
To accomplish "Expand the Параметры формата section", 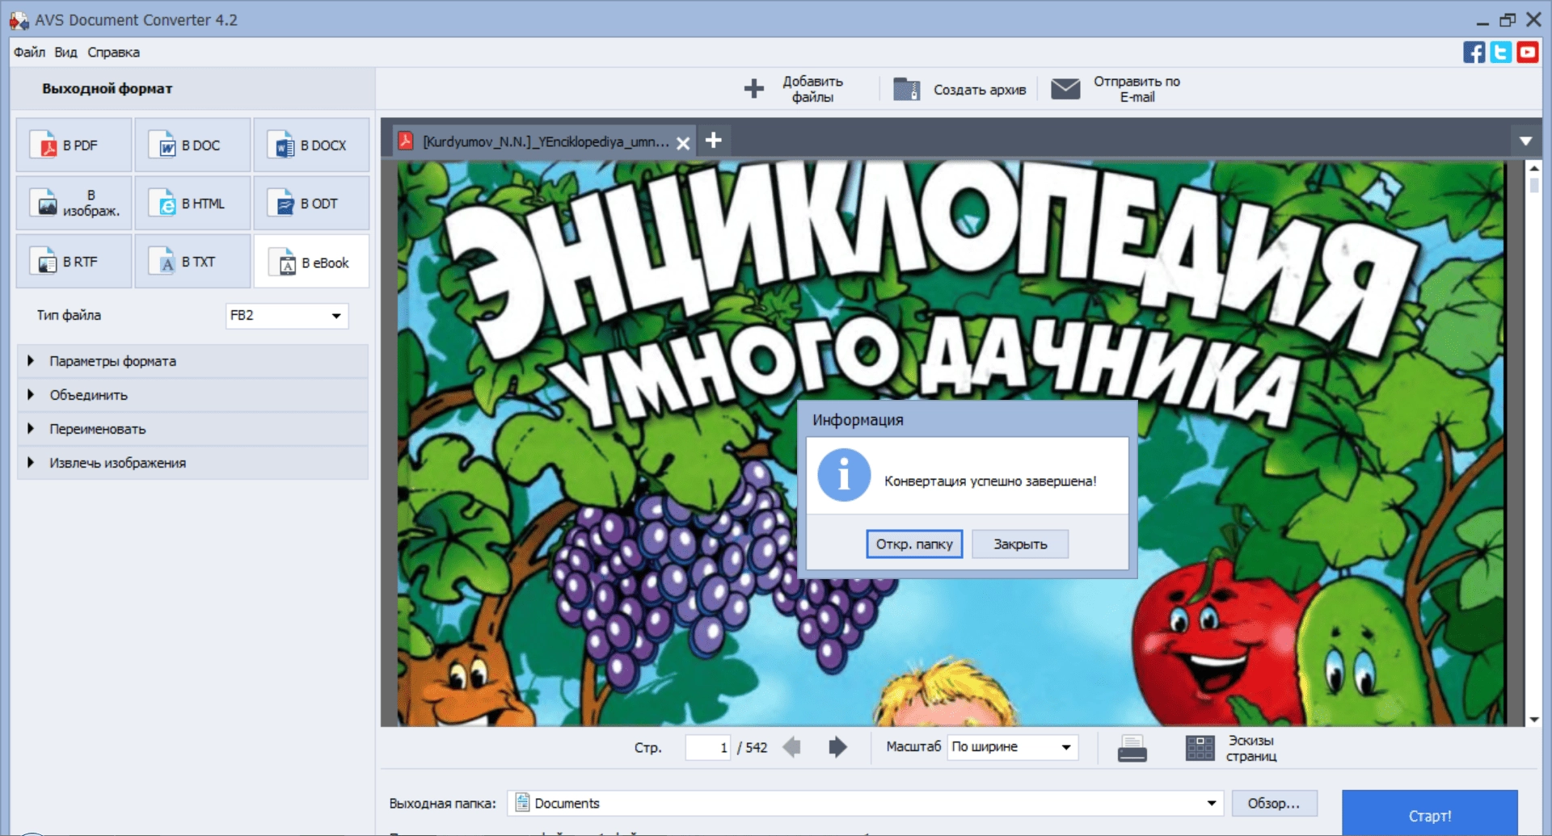I will 192,361.
